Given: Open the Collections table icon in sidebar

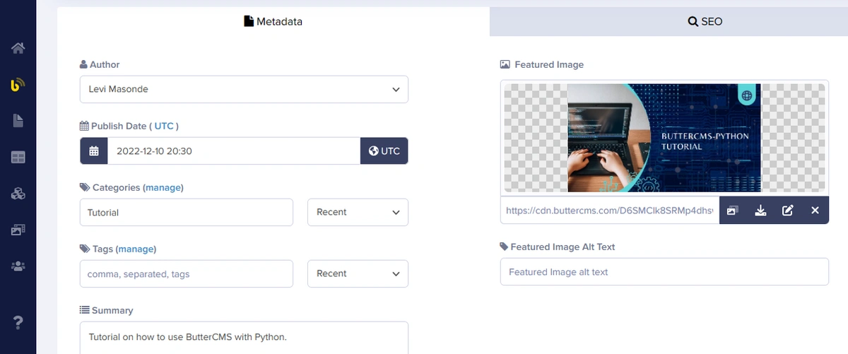Looking at the screenshot, I should click(18, 158).
